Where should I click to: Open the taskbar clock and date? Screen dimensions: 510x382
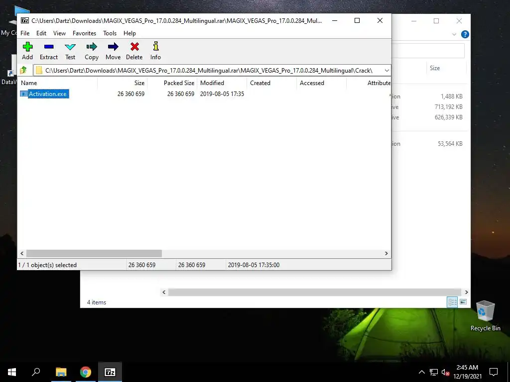pyautogui.click(x=467, y=372)
